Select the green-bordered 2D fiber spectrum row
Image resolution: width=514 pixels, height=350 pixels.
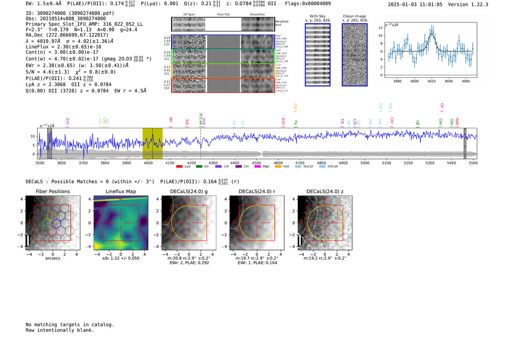(223, 57)
